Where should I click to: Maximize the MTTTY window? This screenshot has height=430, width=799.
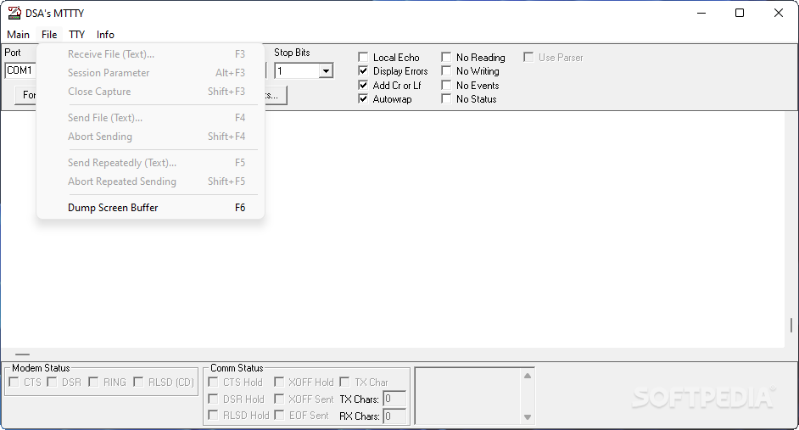click(740, 14)
